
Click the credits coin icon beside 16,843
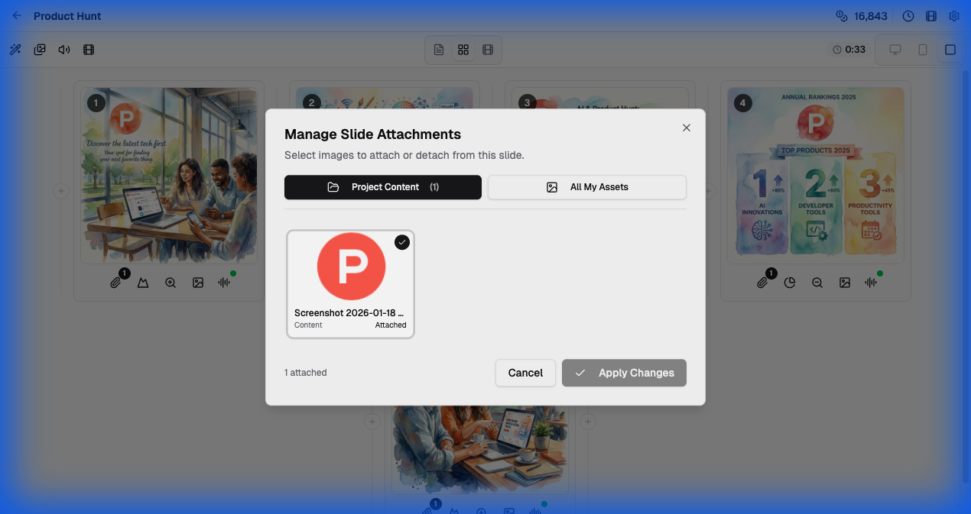click(x=842, y=16)
